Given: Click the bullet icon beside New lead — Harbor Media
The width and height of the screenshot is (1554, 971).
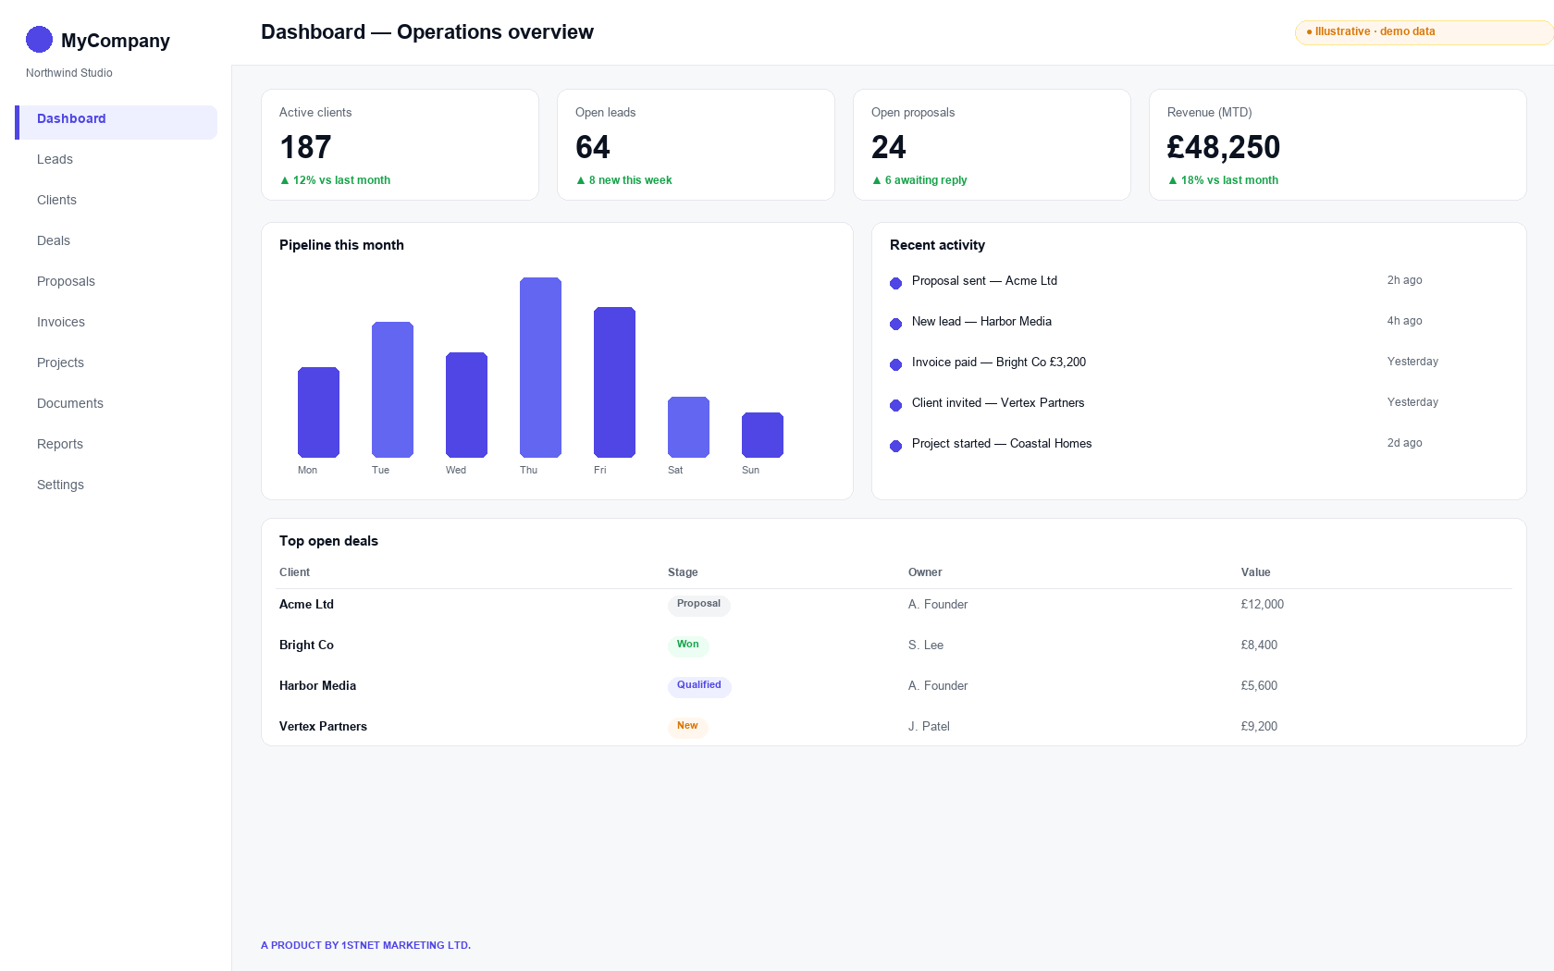Looking at the screenshot, I should 895,324.
